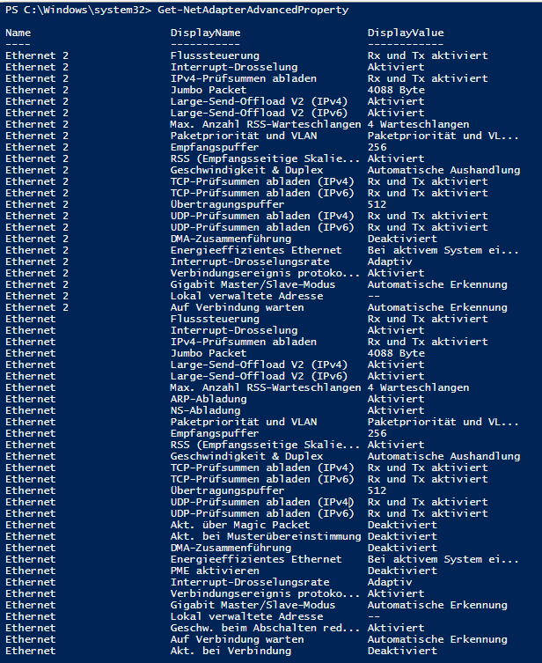Click the 4088 Byte value for Ethernet 2
This screenshot has width=542, height=663.
[396, 90]
